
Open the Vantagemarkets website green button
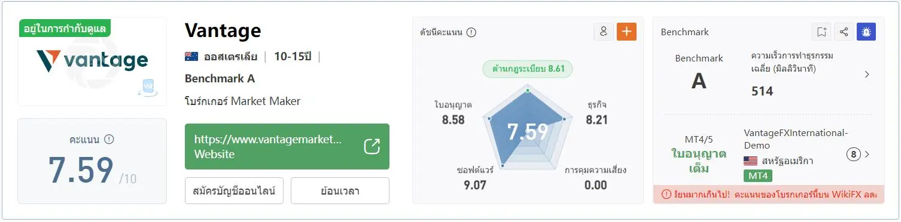coord(287,146)
